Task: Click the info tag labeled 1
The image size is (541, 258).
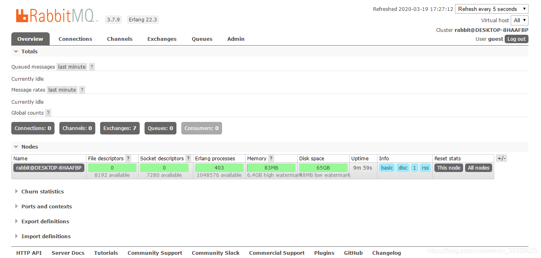Action: (x=415, y=168)
